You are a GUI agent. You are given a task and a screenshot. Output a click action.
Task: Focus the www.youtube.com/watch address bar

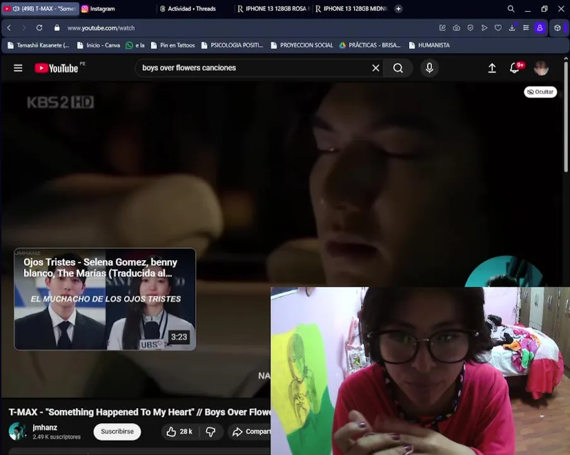point(101,28)
